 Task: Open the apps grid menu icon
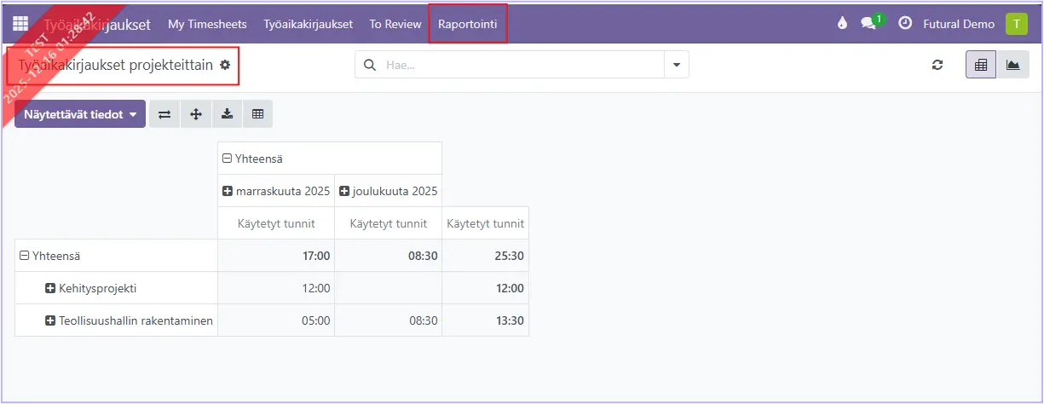(x=20, y=24)
